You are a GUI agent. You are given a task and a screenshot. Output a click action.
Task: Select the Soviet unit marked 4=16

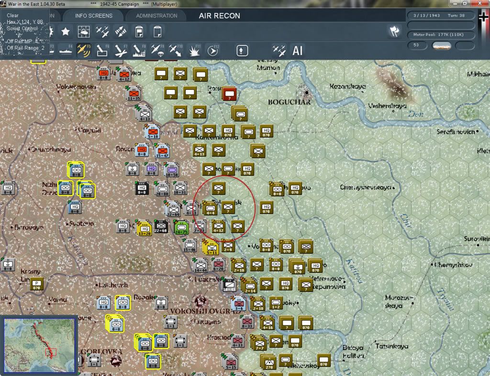[x=268, y=323]
